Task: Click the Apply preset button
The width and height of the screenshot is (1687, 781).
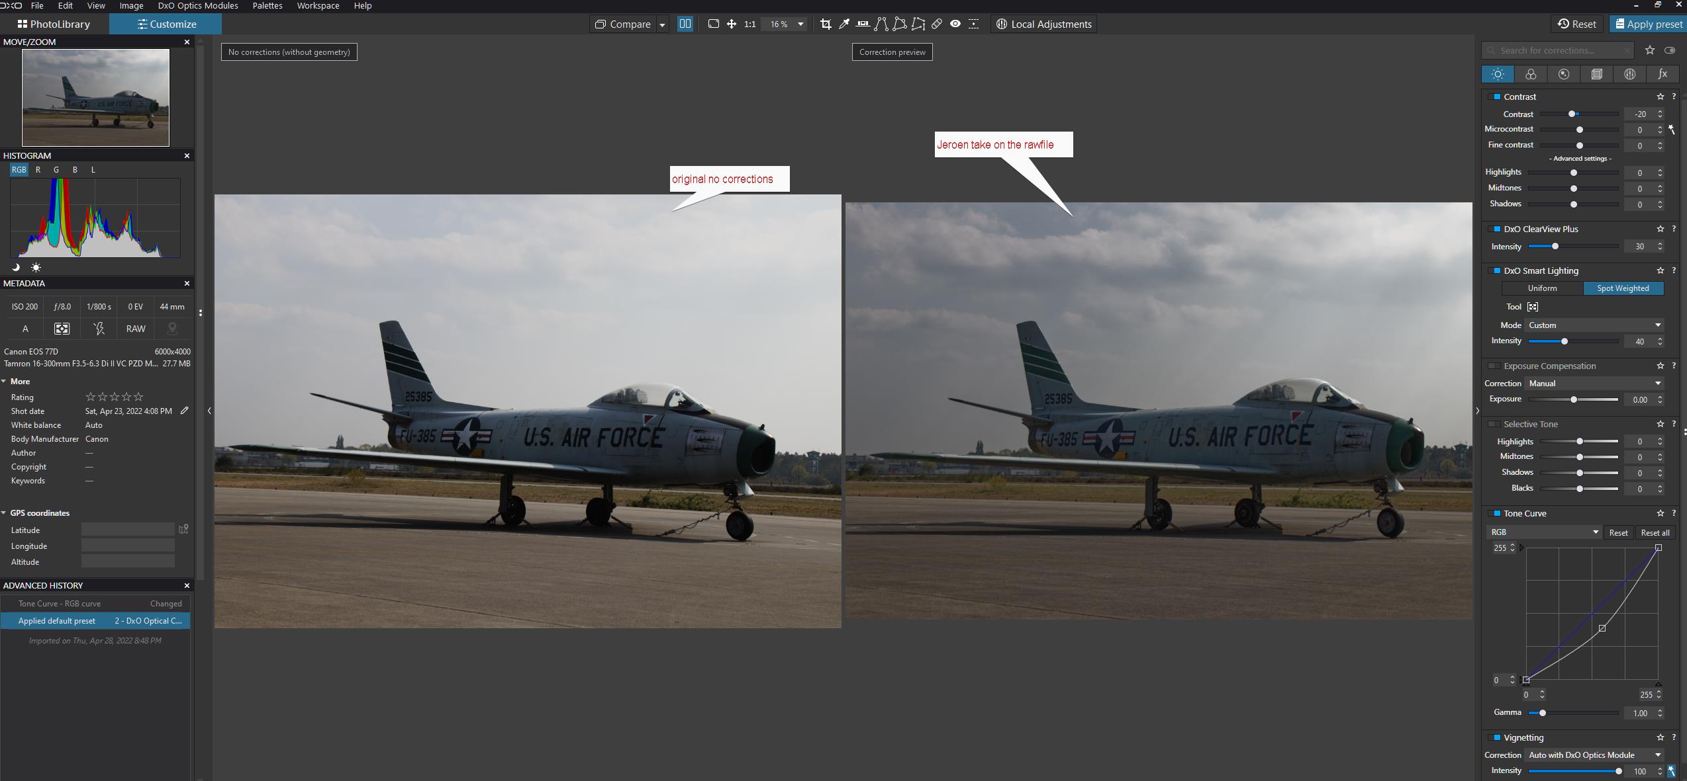Action: coord(1648,24)
